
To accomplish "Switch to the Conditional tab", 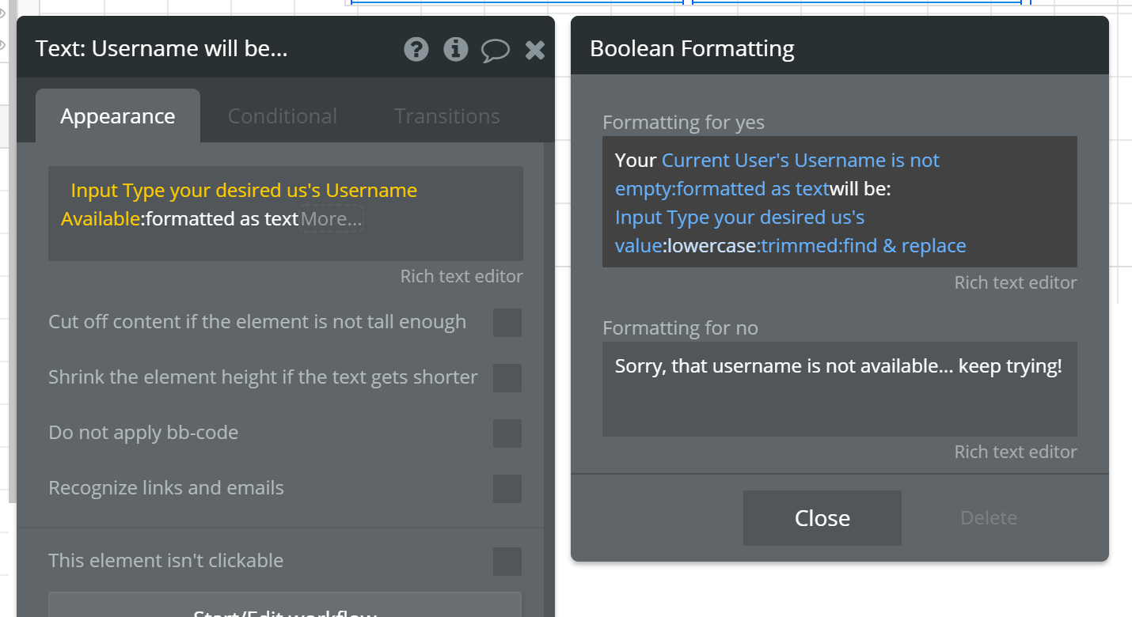I will click(282, 116).
